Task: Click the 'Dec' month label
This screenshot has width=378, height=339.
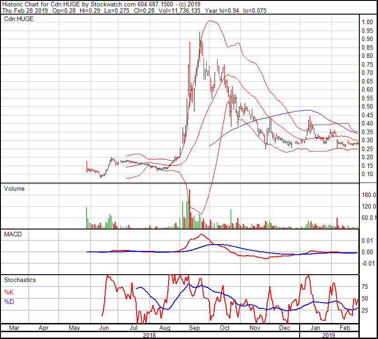Action: [285, 328]
